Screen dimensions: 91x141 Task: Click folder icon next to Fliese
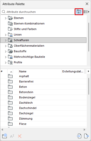(x=10, y=124)
